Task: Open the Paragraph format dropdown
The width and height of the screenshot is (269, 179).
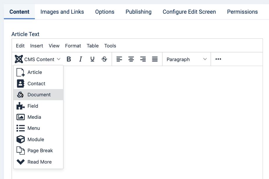Action: coord(186,59)
